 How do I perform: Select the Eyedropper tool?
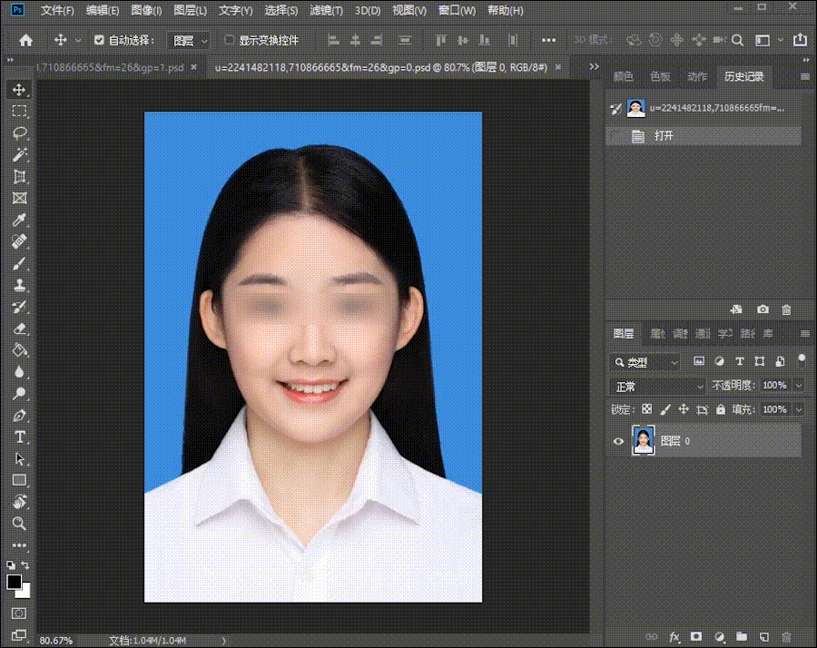pos(19,221)
